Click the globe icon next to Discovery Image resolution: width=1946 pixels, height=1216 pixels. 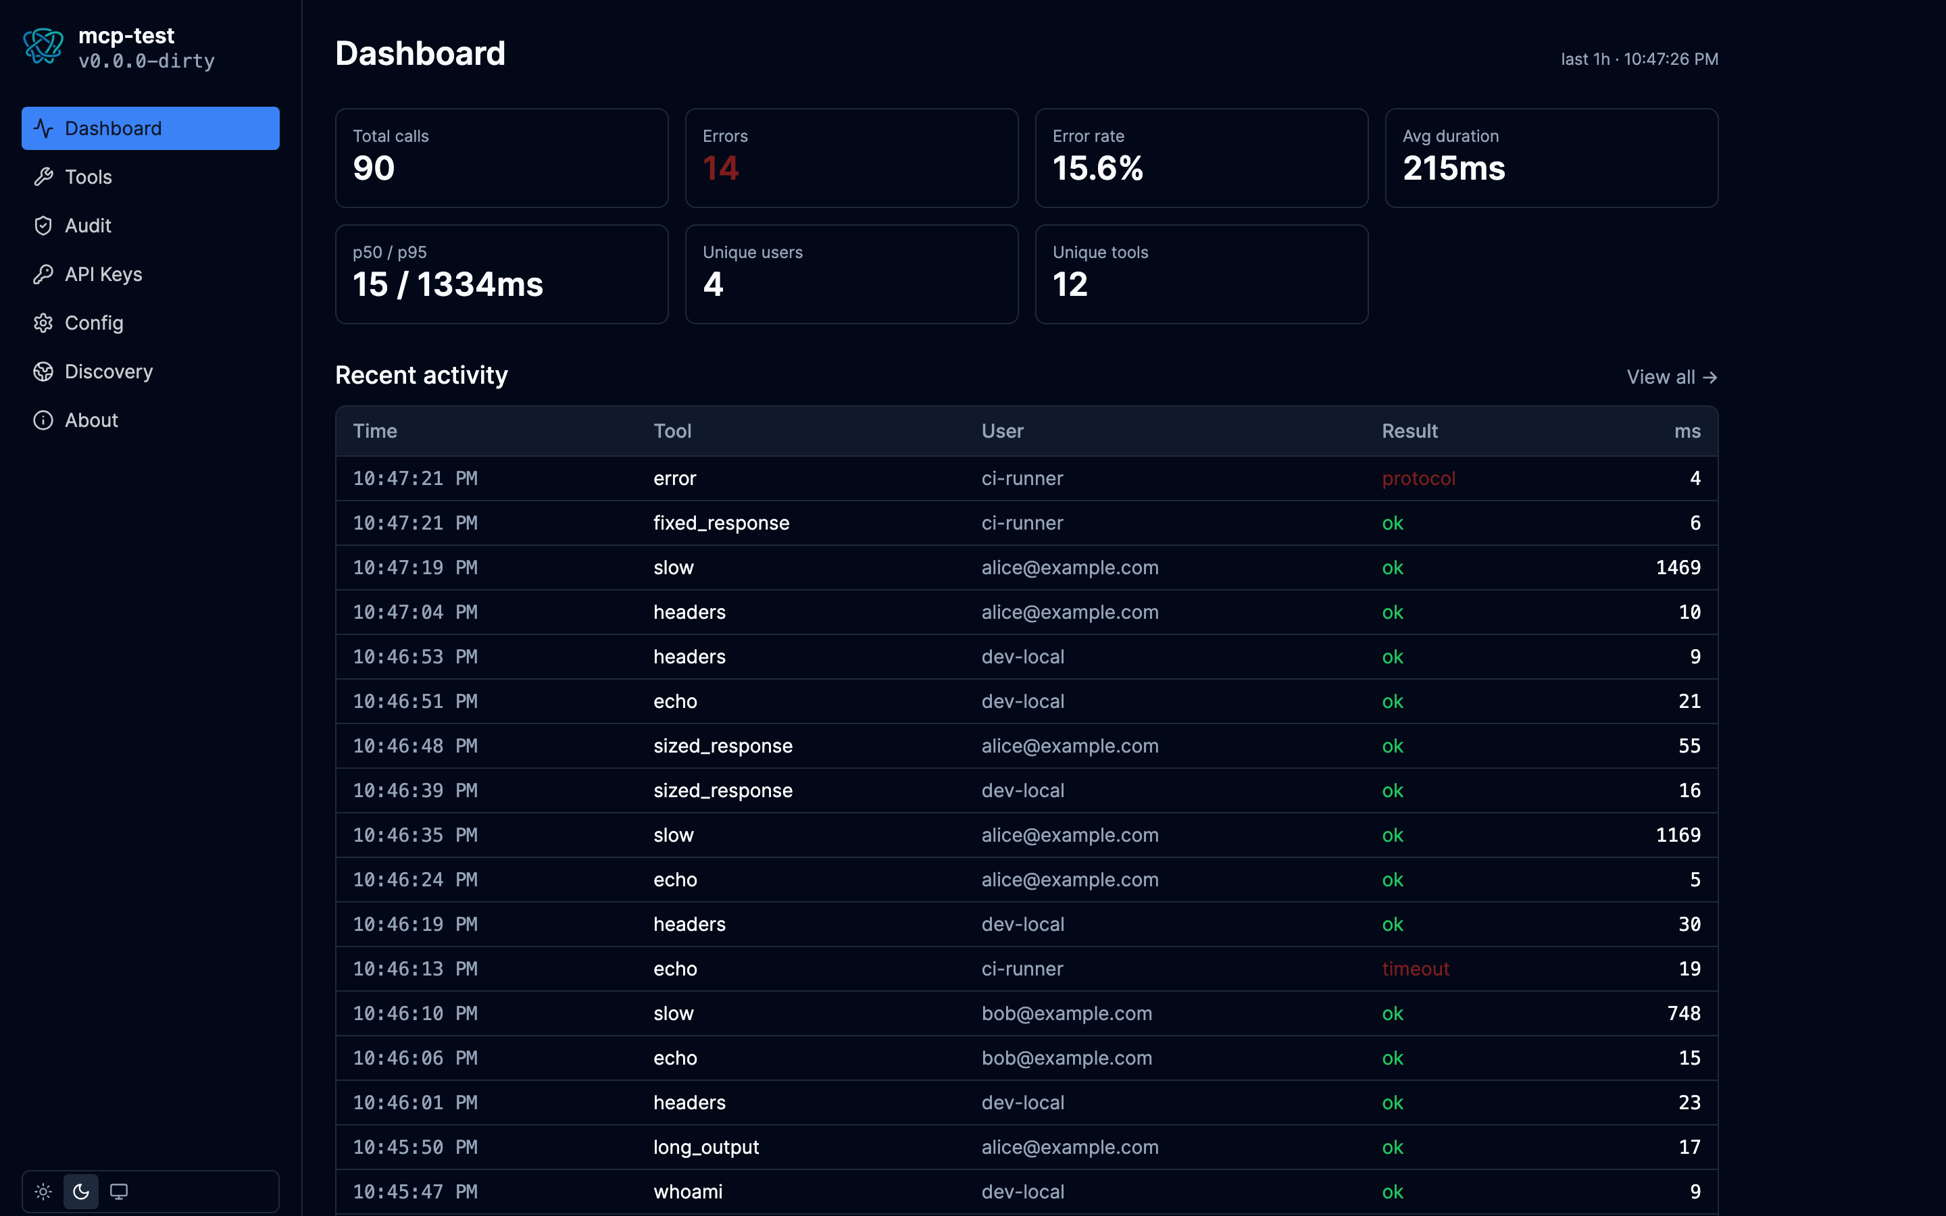tap(43, 371)
